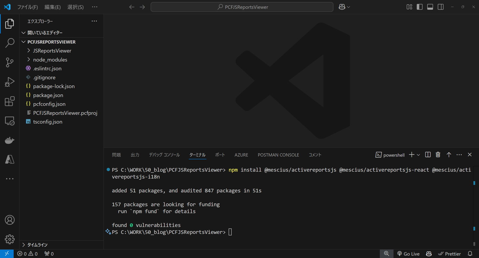Switch to the 問題 tab

116,155
